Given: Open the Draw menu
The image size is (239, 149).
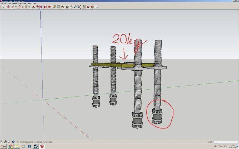Looking at the screenshot, I should pyautogui.click(x=19, y=3).
